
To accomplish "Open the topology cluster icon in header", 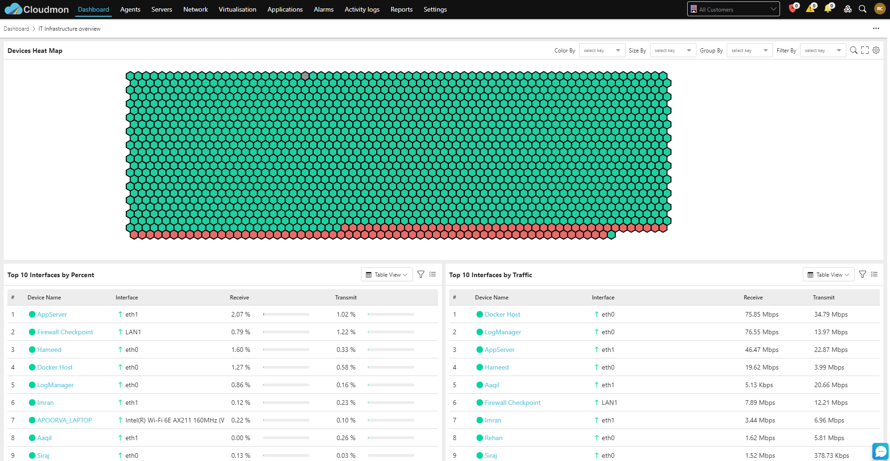I will coord(847,9).
